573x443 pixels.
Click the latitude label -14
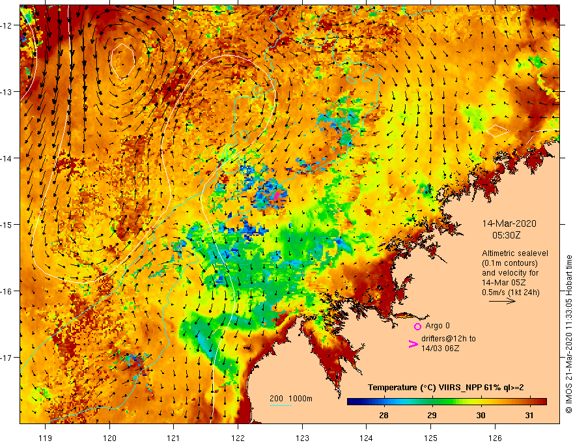[7, 158]
